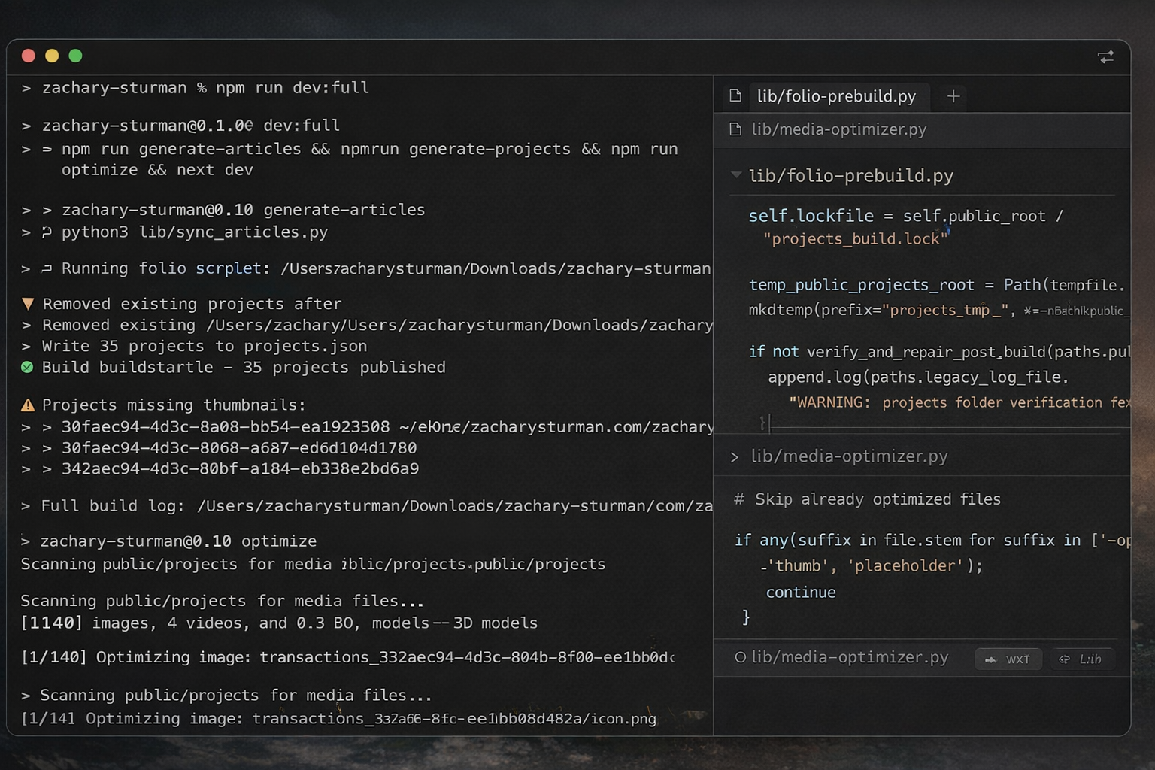Click circle icon beside bottom lib/media-optimizer.py

coord(740,658)
